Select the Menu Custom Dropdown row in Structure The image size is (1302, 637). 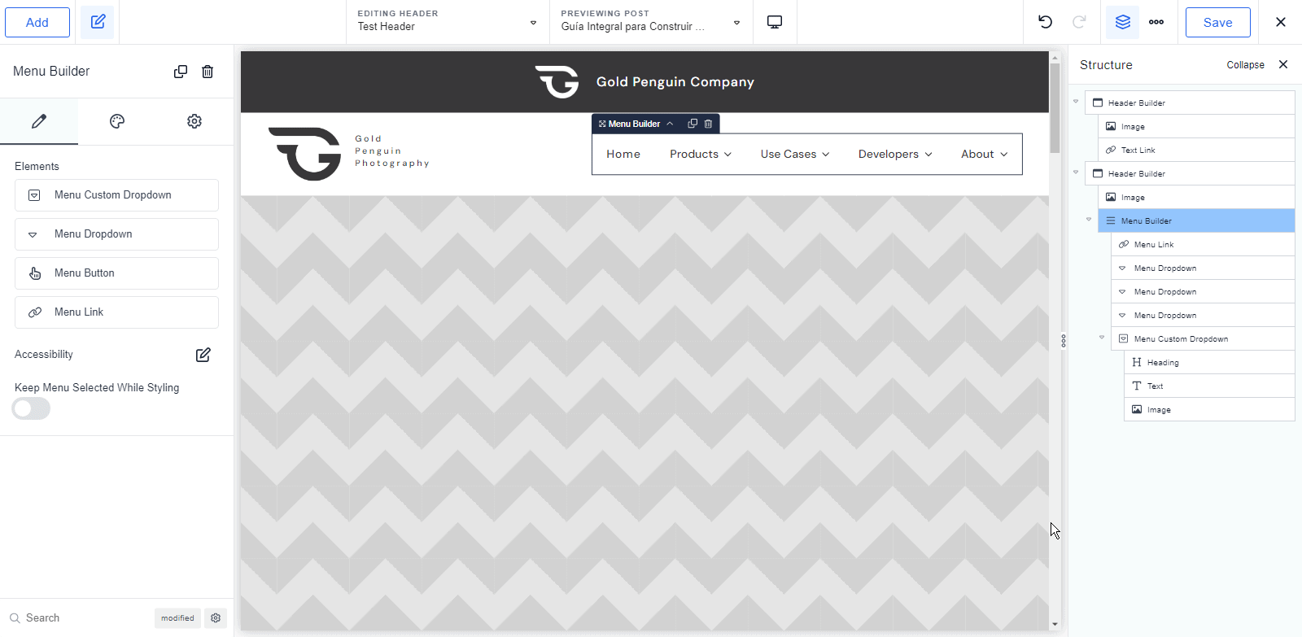click(x=1203, y=339)
